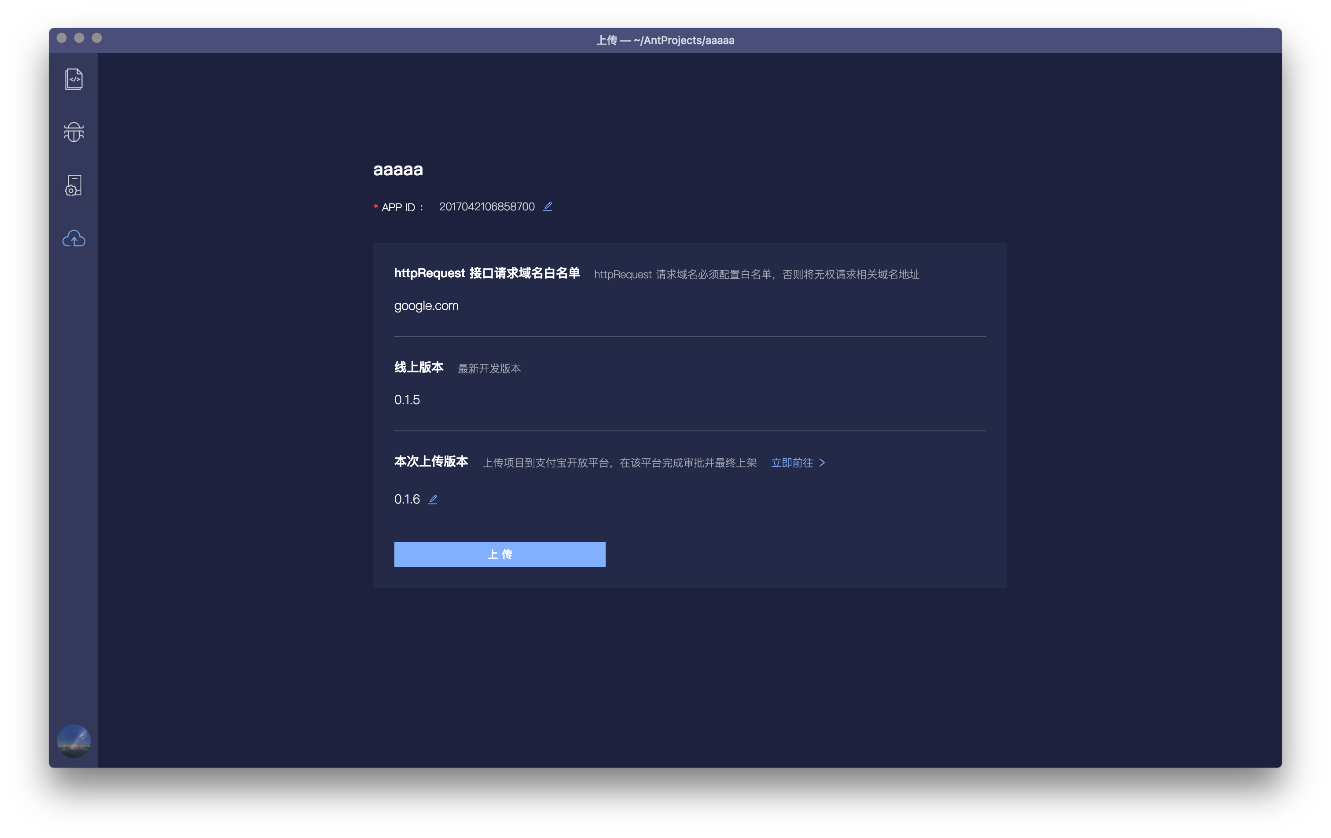
Task: Click the APP ID number 2017042106858700
Action: click(486, 207)
